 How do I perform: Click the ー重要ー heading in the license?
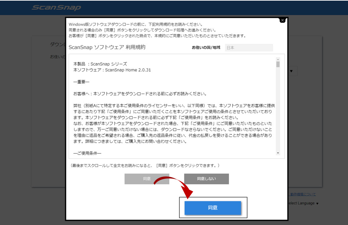pos(81,82)
